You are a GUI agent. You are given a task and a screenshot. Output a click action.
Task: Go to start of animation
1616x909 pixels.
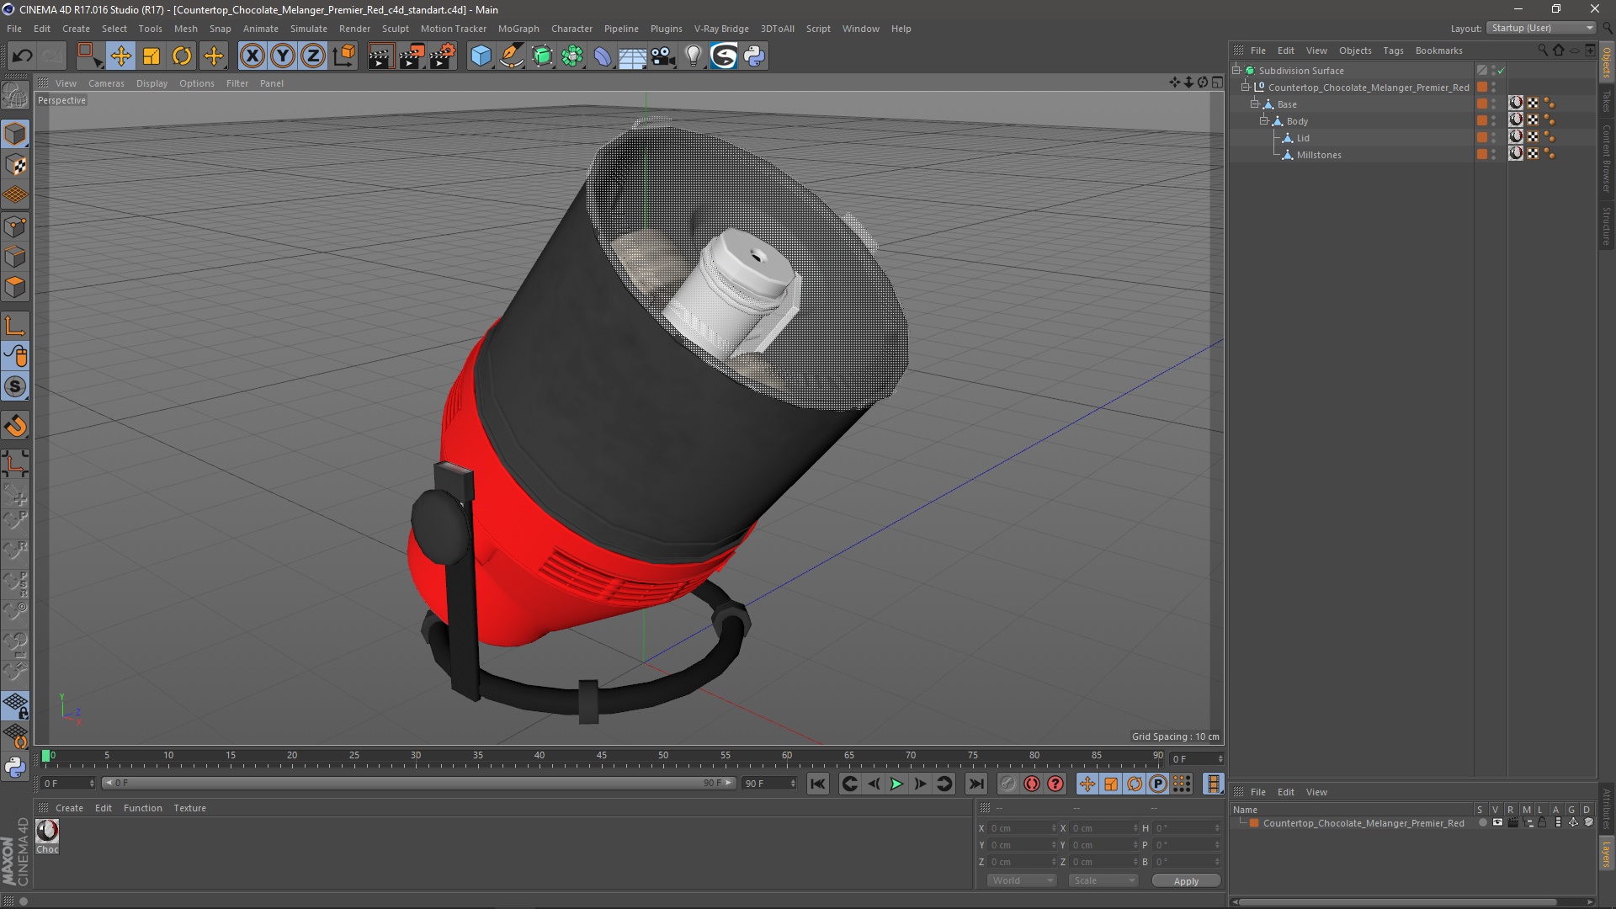[817, 784]
